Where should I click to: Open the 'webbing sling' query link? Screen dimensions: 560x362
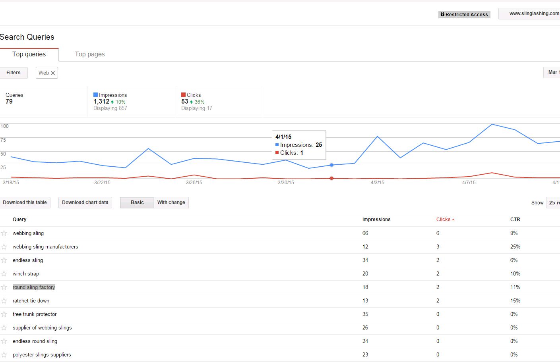(x=28, y=233)
